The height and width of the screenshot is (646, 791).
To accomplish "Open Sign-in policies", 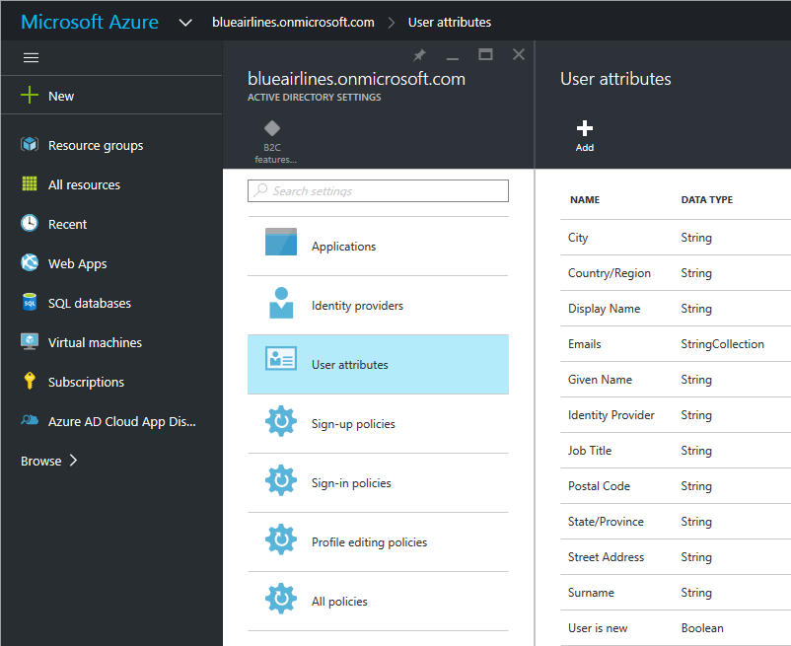I will coord(378,482).
